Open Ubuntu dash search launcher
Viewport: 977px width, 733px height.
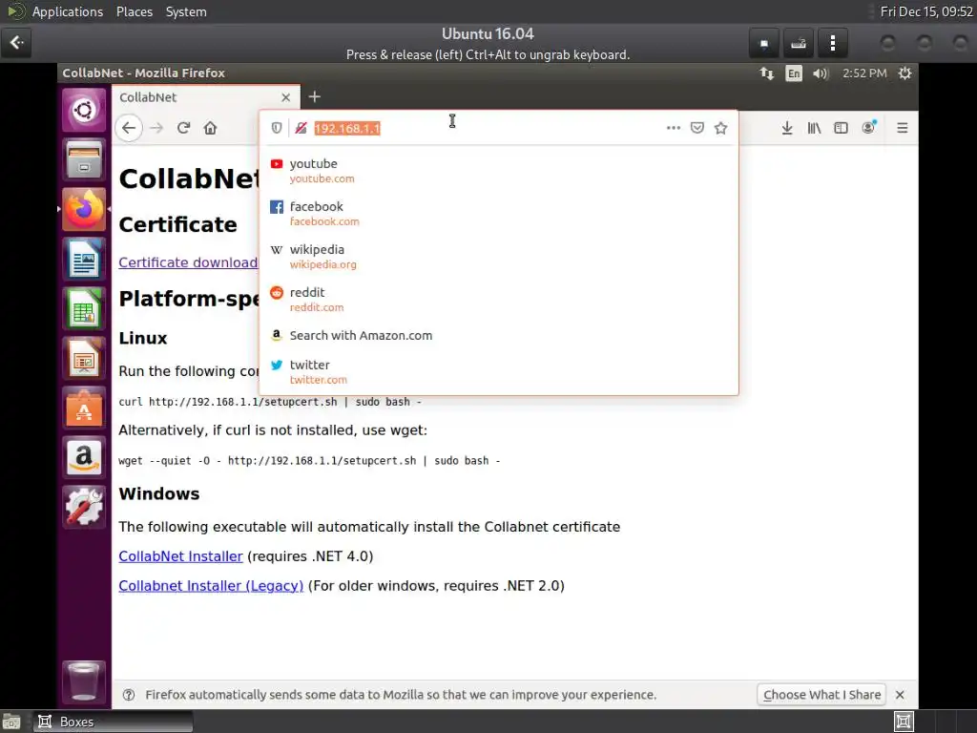pyautogui.click(x=84, y=110)
